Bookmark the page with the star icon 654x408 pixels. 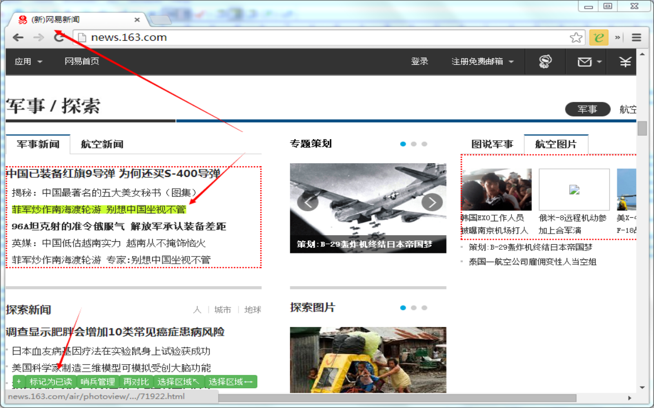[x=576, y=37]
